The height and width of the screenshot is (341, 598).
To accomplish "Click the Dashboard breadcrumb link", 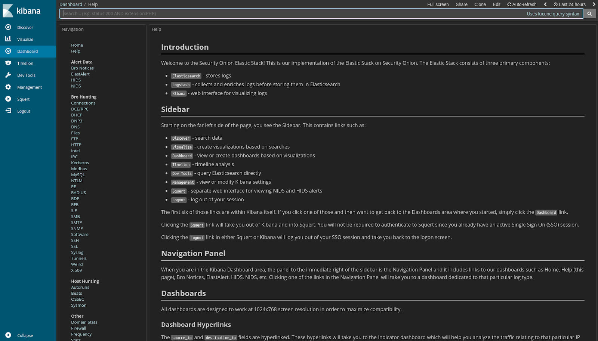I will pyautogui.click(x=71, y=4).
